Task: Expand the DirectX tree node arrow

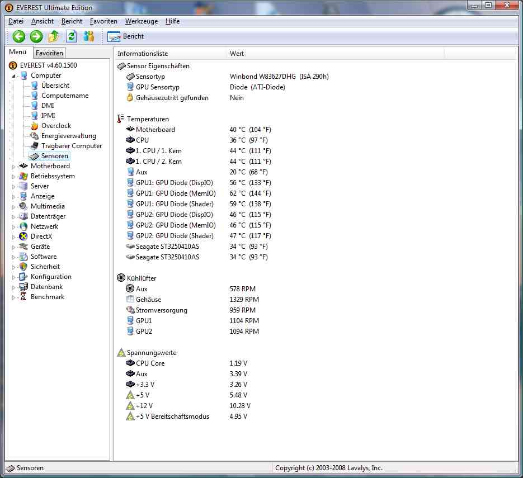Action: pyautogui.click(x=13, y=237)
